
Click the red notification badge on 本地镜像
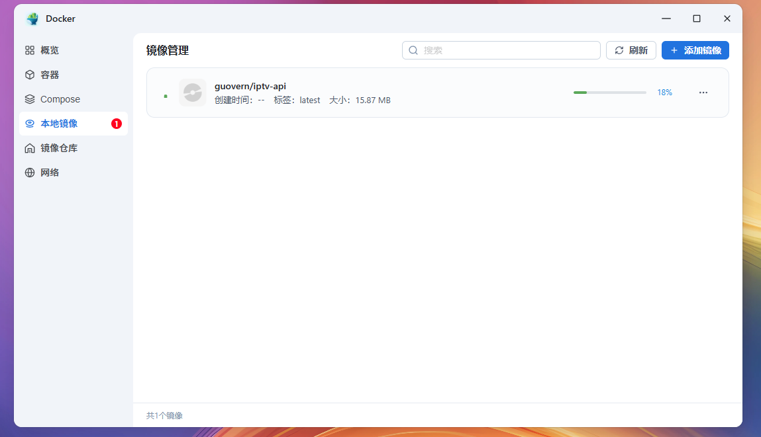117,124
